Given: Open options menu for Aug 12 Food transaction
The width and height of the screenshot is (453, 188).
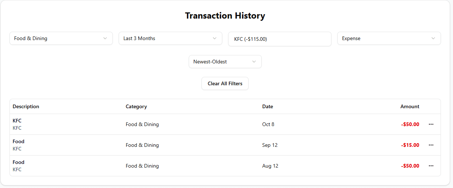Looking at the screenshot, I should [x=431, y=166].
